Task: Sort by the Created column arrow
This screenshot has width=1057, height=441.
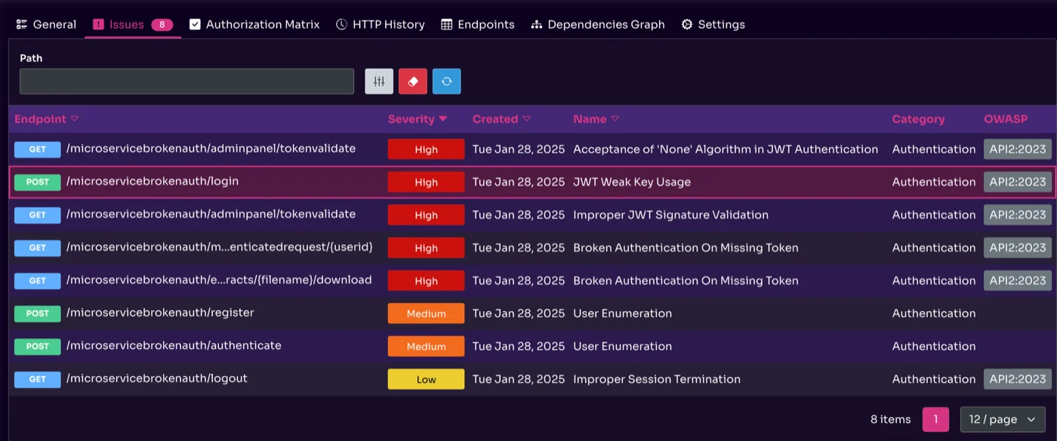Action: [x=527, y=119]
